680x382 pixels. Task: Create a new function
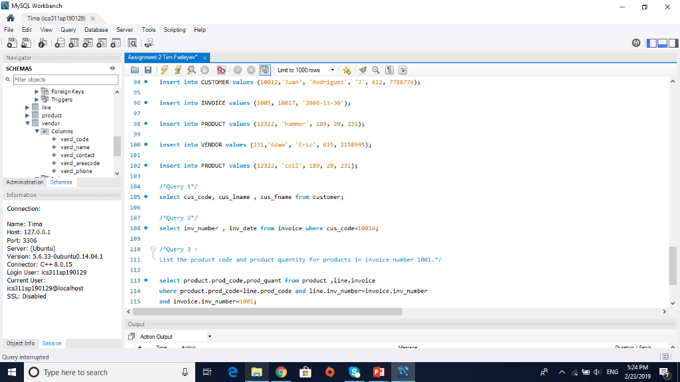(x=116, y=43)
